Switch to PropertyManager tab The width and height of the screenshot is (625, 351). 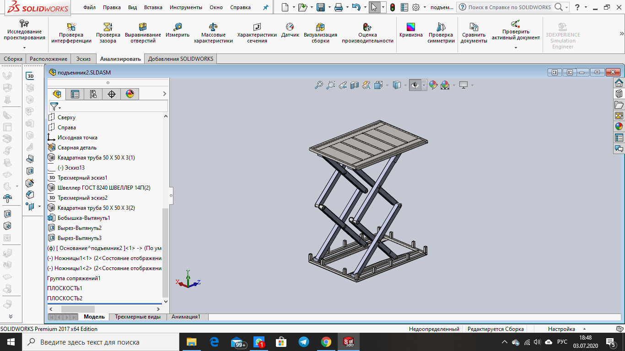point(75,94)
